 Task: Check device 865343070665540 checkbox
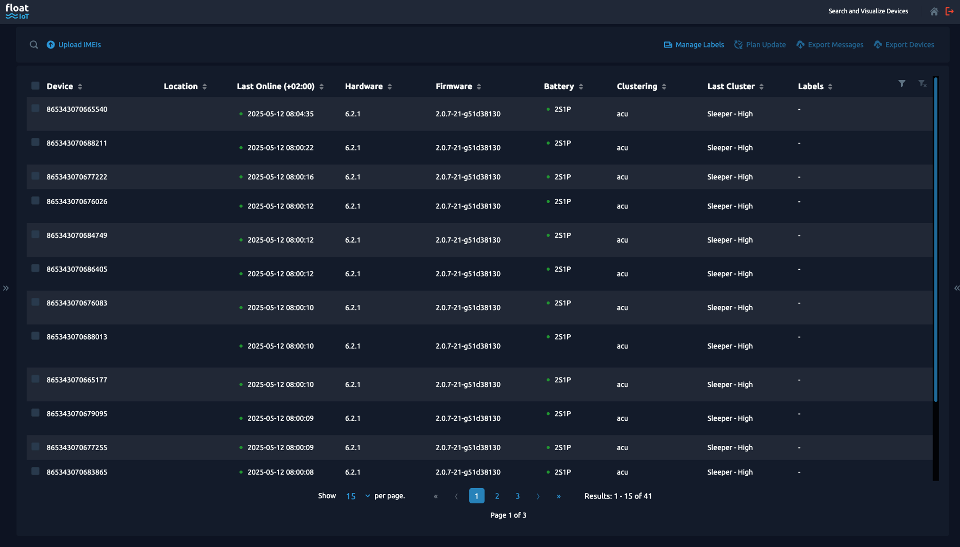[x=35, y=108]
